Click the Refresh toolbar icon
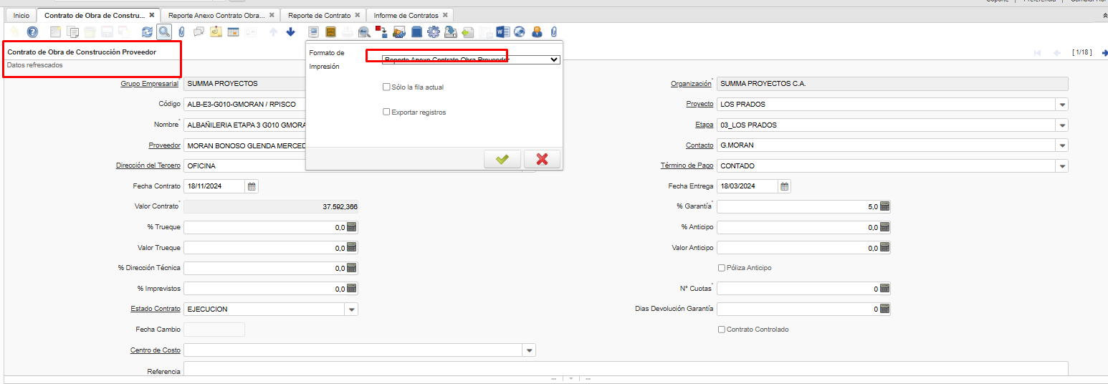This screenshot has width=1108, height=384. [148, 32]
